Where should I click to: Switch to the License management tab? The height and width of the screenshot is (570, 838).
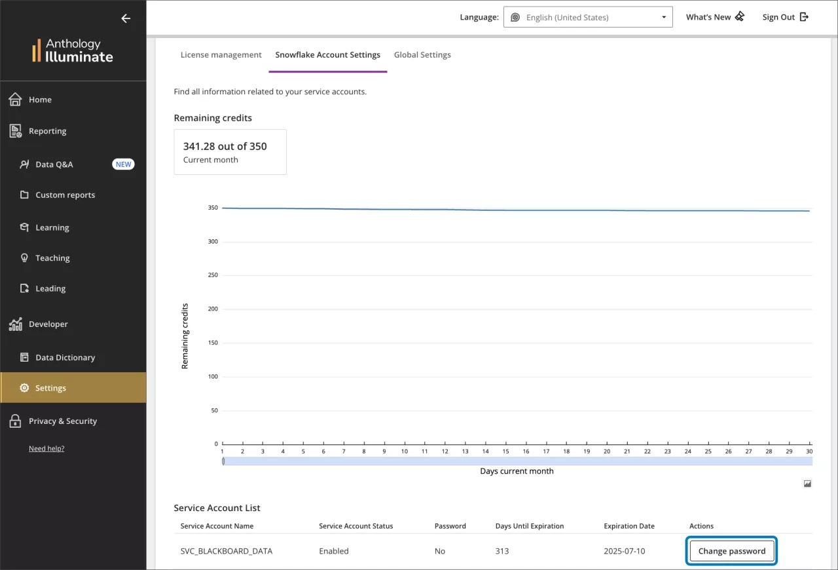tap(221, 54)
